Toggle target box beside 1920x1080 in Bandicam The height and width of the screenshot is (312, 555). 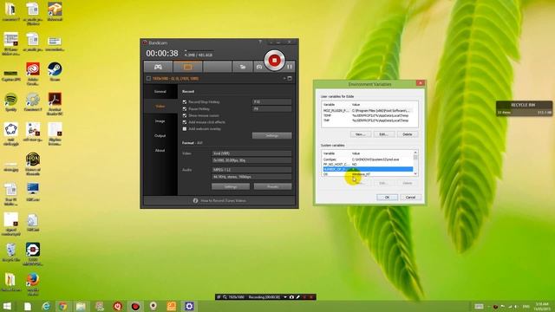tap(148, 79)
